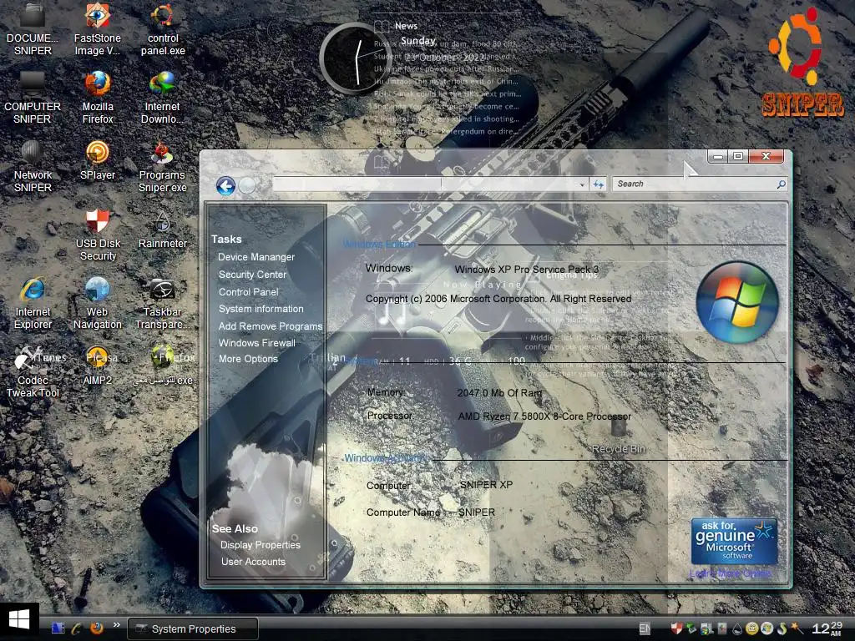Open Add Remove Programs link
The image size is (855, 641).
[271, 326]
